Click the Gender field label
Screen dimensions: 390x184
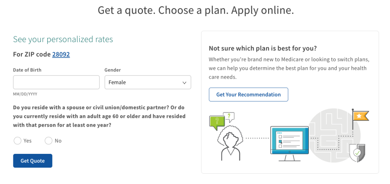[113, 70]
